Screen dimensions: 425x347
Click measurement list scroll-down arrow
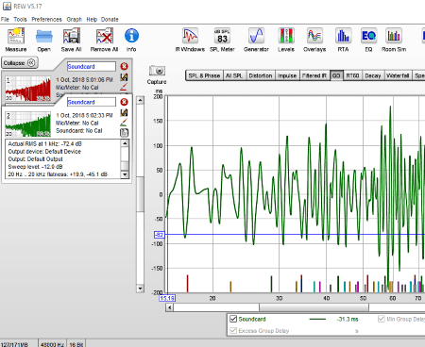coord(140,289)
